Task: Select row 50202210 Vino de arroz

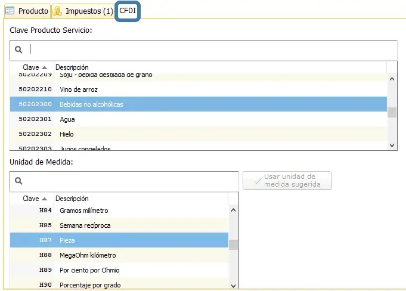Action: point(199,89)
